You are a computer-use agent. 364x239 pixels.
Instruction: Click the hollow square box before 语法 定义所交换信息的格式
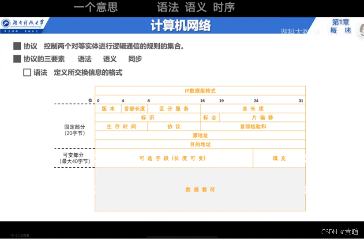27,73
